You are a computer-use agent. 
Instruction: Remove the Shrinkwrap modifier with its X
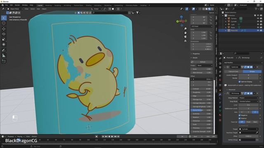pyautogui.click(x=257, y=93)
